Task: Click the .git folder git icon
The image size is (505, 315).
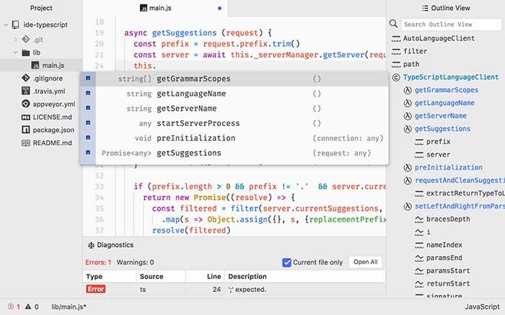Action: click(x=26, y=40)
